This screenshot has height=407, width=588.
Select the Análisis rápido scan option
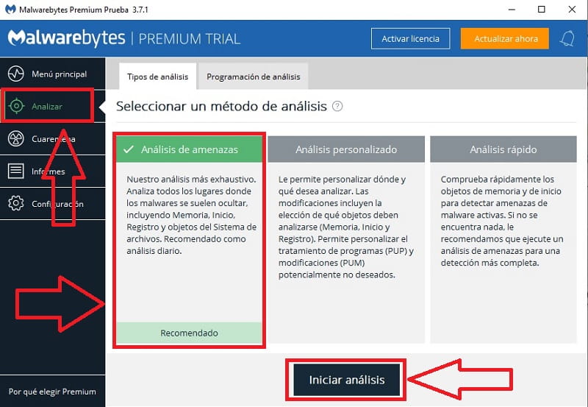point(503,149)
